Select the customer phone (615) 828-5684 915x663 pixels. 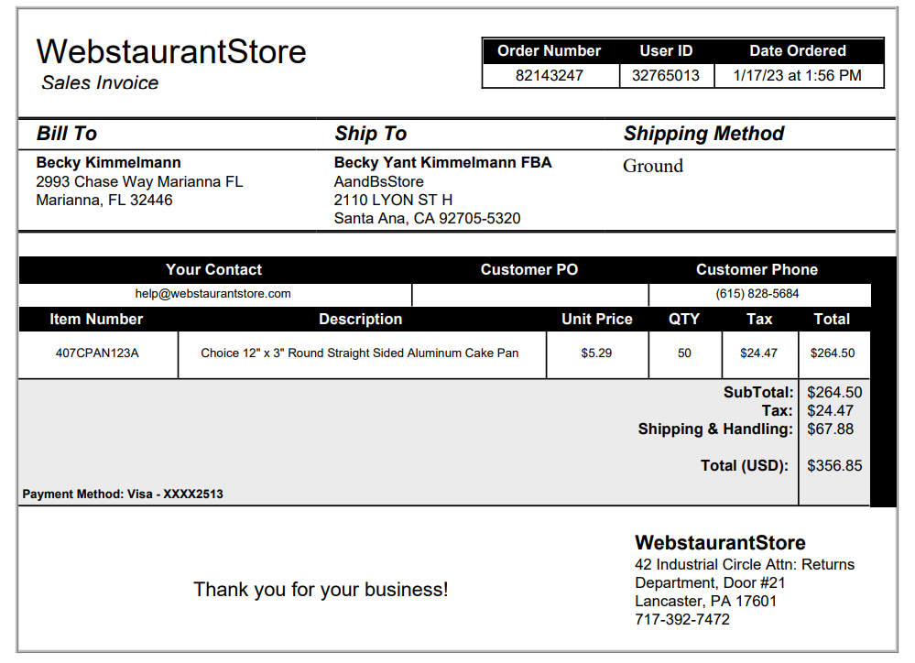pos(757,294)
